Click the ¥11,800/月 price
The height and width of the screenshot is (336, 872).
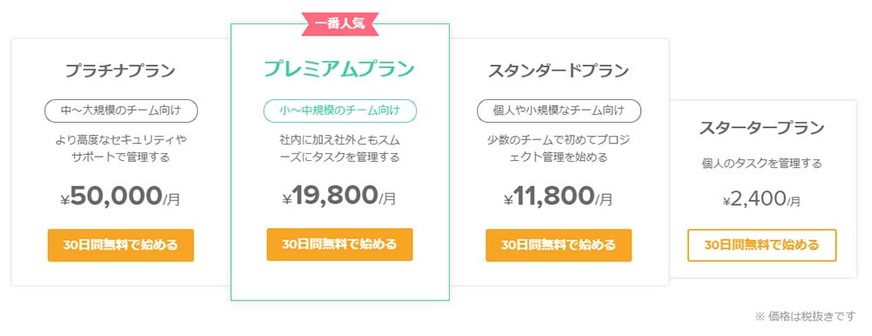(x=558, y=197)
